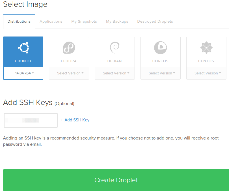
Task: Click the COREOS label text
Action: point(161,61)
